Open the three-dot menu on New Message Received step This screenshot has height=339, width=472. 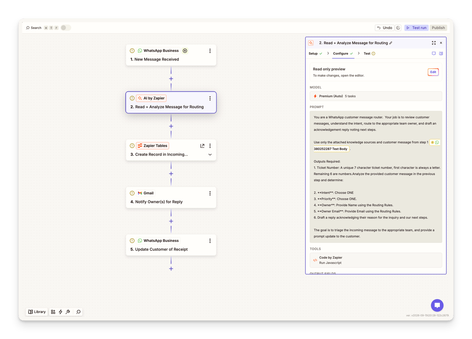pyautogui.click(x=210, y=51)
